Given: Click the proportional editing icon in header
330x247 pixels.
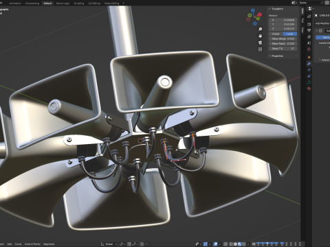Looking at the screenshot, I should click(142, 244).
